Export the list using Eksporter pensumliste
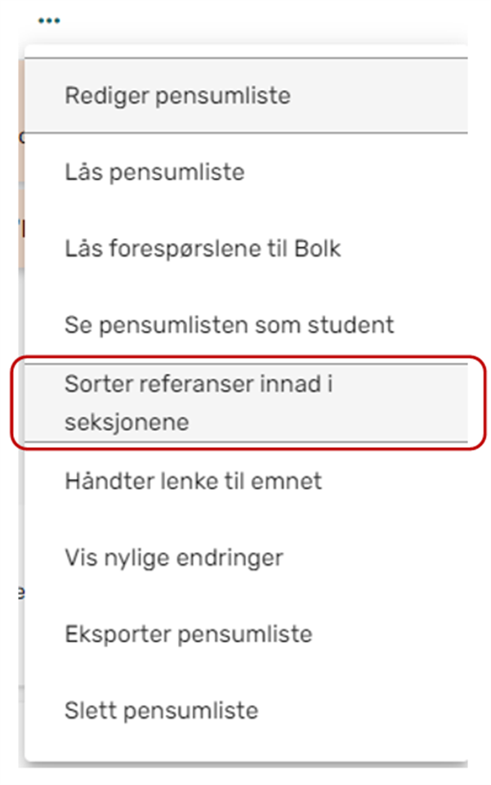491x785 pixels. tap(188, 634)
